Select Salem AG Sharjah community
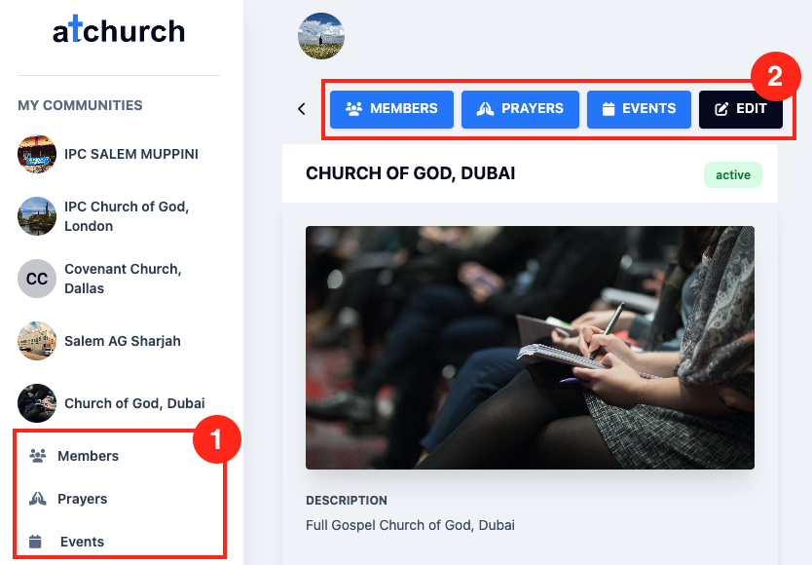Screen dimensions: 812x565 click(122, 341)
